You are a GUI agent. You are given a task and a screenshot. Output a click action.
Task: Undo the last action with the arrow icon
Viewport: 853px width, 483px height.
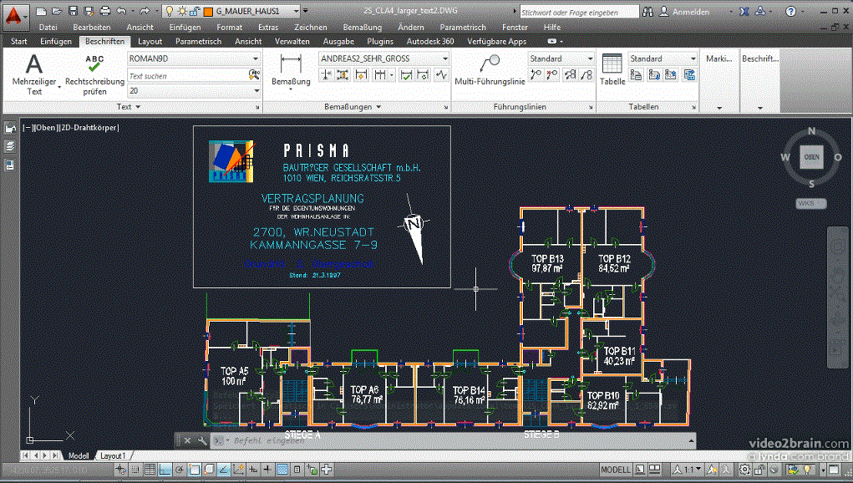point(122,11)
